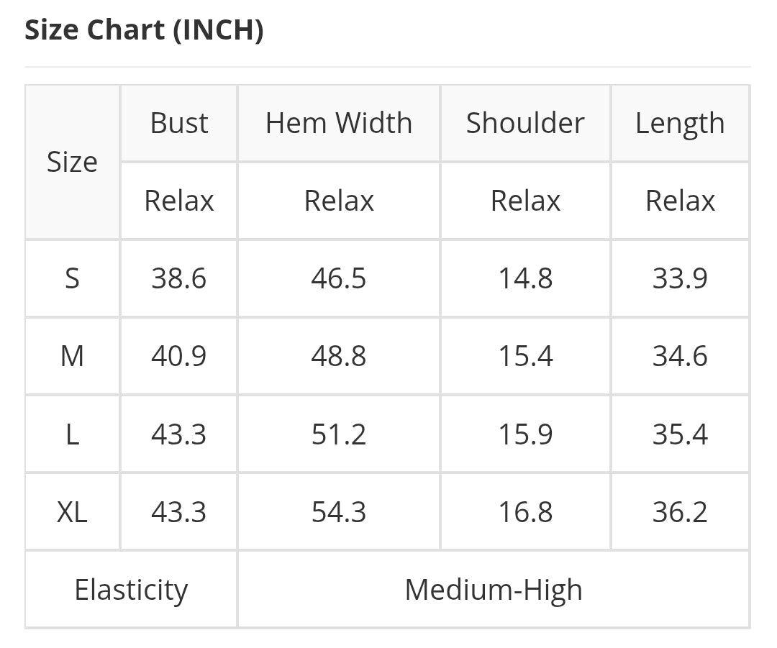Select the L size row label

[x=72, y=434]
